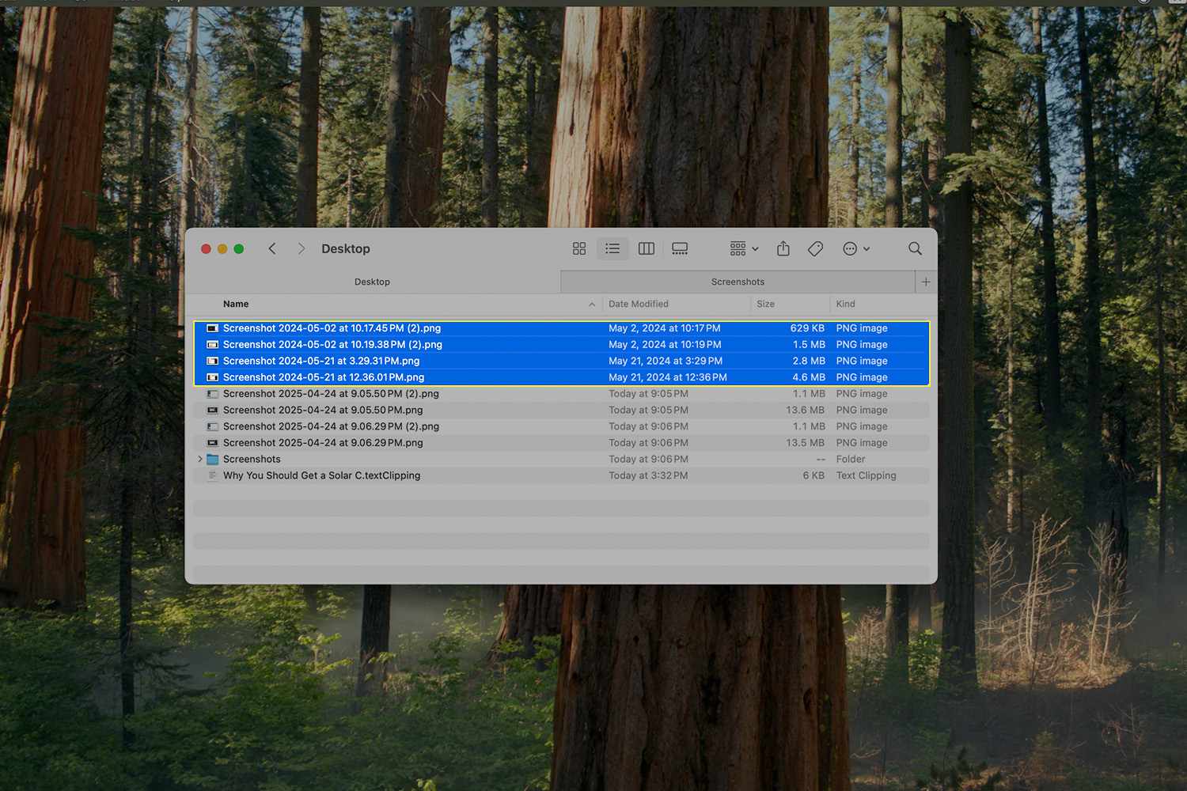
Task: Add a new tab with plus button
Action: coord(926,282)
